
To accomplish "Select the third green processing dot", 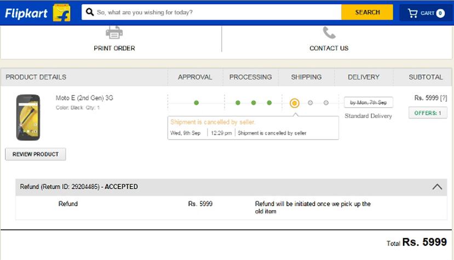I will [269, 103].
